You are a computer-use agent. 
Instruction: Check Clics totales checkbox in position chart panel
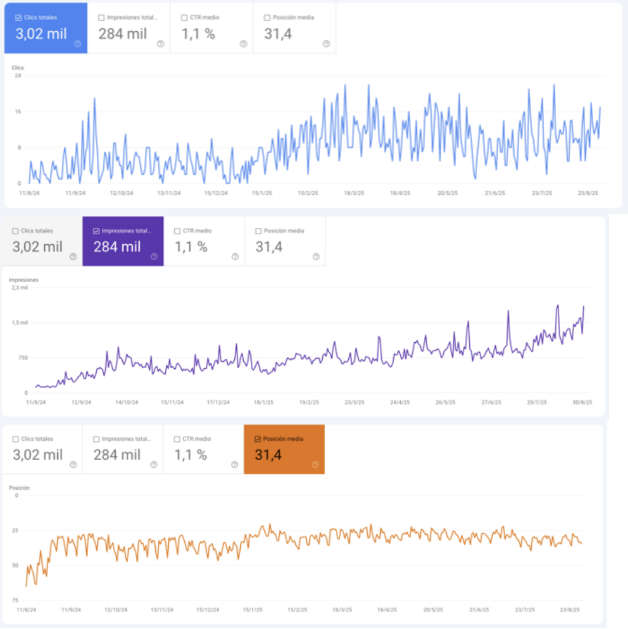click(15, 439)
